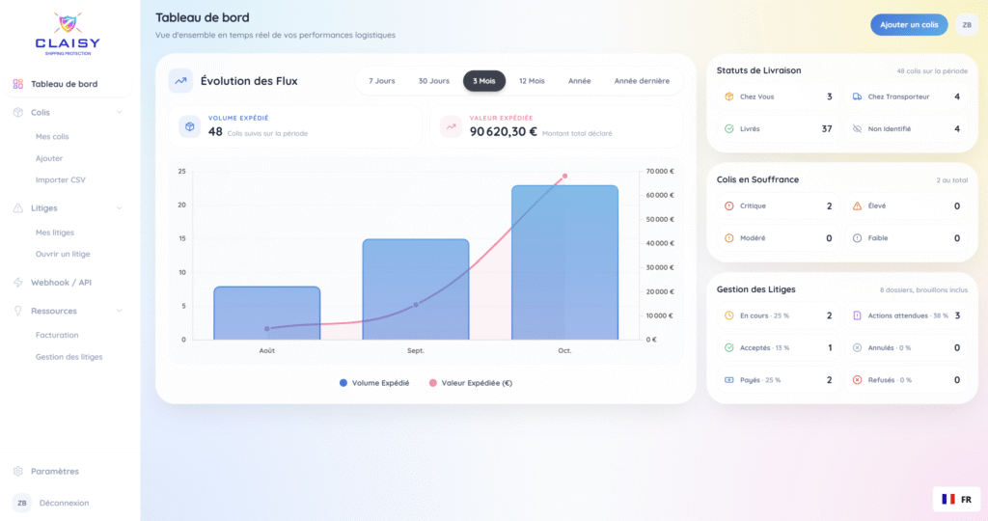This screenshot has height=521, width=988.
Task: Click the Acceptés green check icon
Action: (729, 347)
